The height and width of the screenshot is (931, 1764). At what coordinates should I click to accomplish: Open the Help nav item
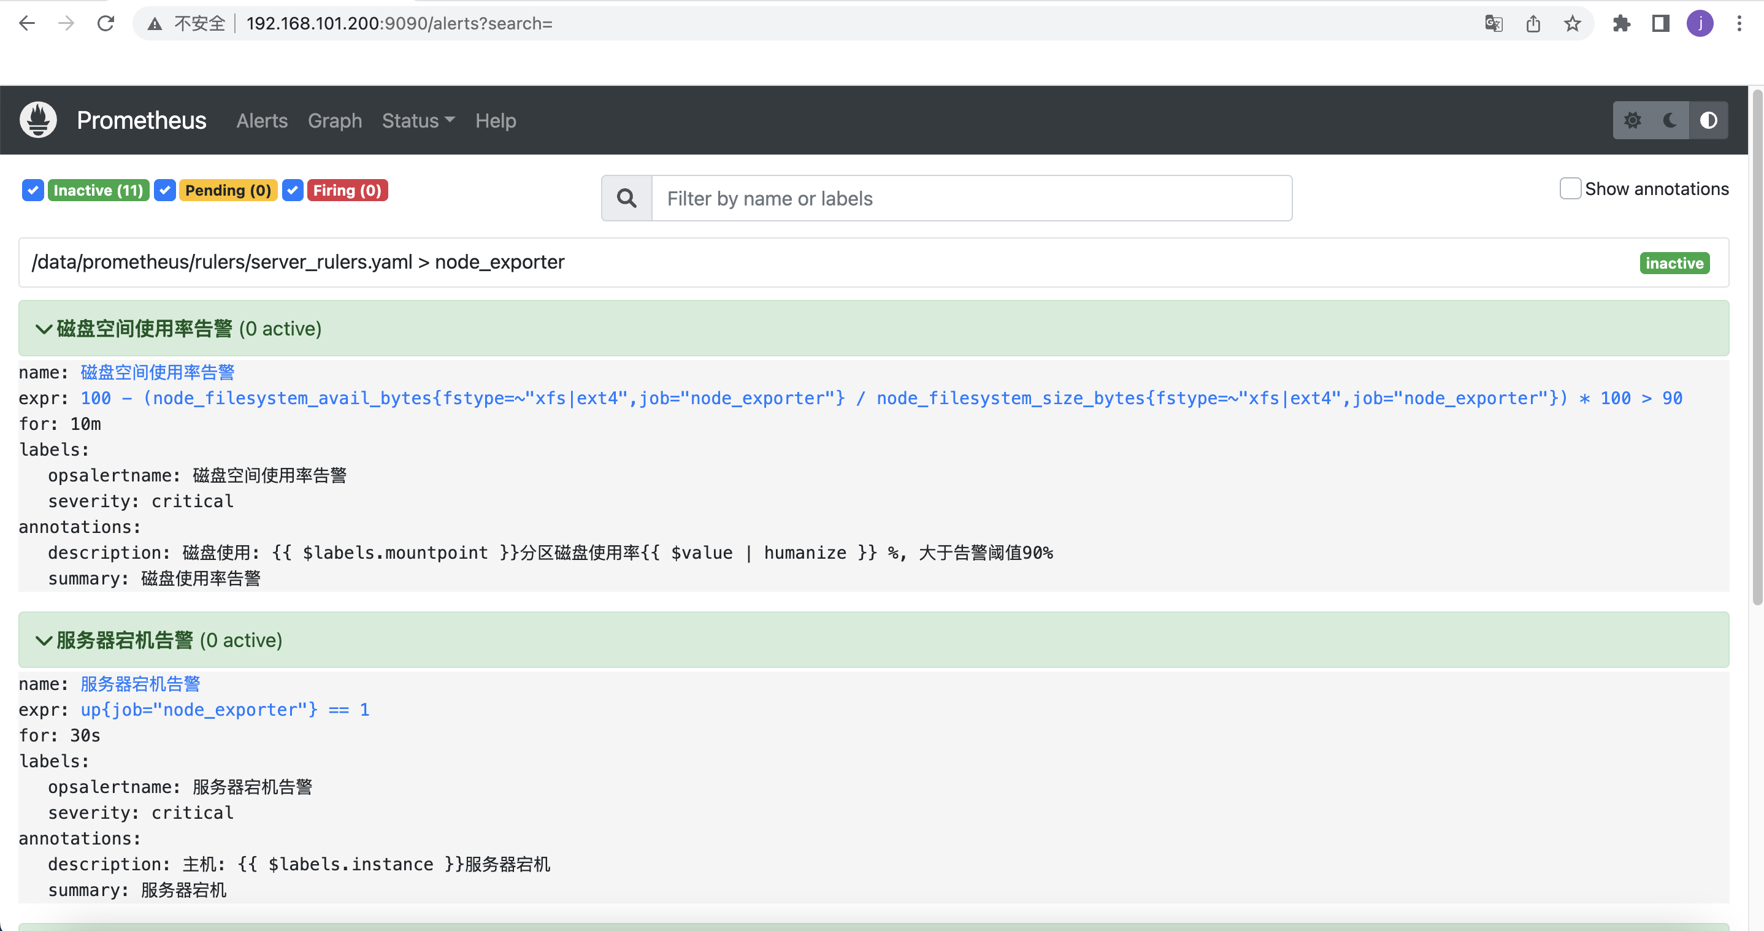tap(496, 120)
